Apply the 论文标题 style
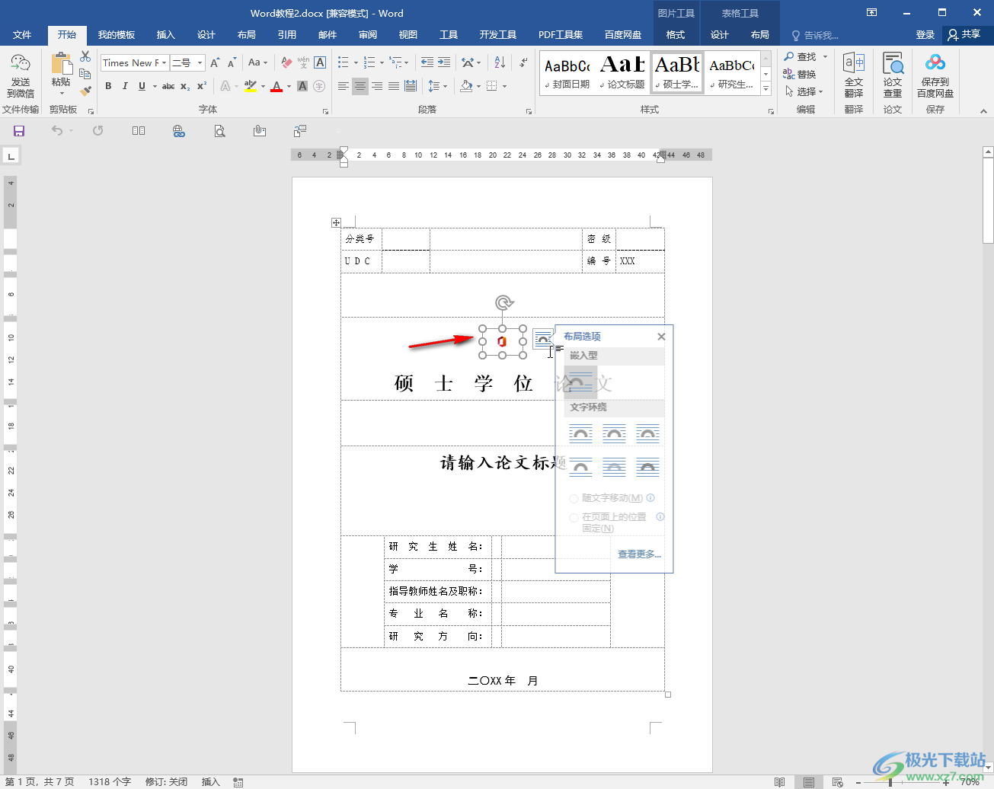This screenshot has width=994, height=789. point(622,73)
